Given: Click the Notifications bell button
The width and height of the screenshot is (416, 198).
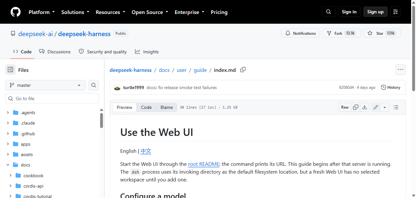Looking at the screenshot, I should coord(301,33).
